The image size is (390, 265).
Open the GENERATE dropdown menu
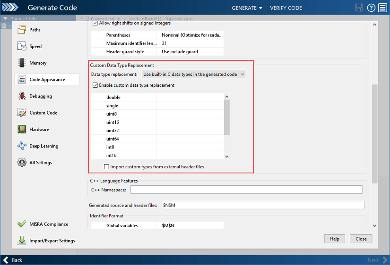pyautogui.click(x=247, y=8)
